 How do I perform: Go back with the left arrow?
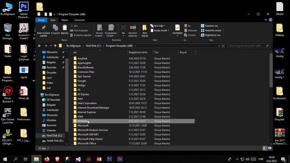coord(39,46)
